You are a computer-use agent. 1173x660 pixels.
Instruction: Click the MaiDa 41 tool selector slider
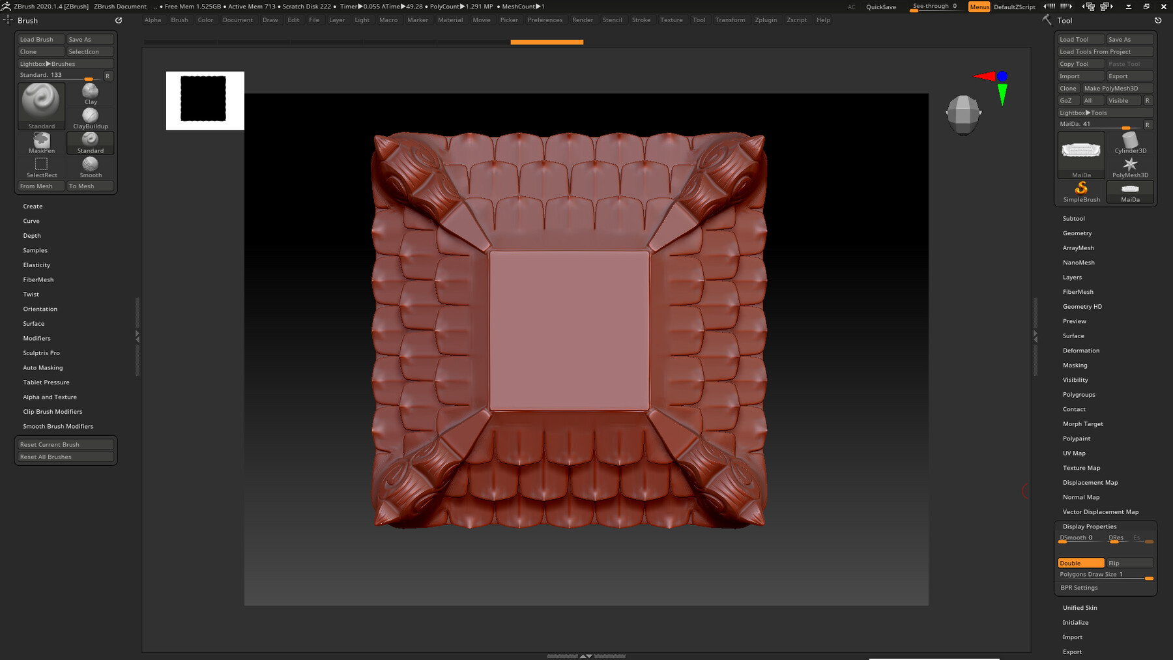click(x=1100, y=124)
